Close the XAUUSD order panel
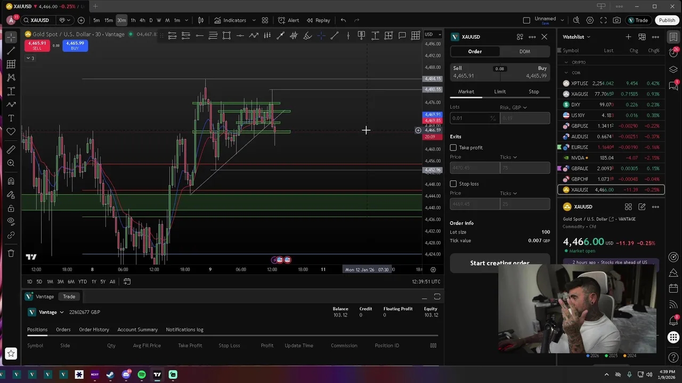This screenshot has height=383, width=682. (x=544, y=37)
